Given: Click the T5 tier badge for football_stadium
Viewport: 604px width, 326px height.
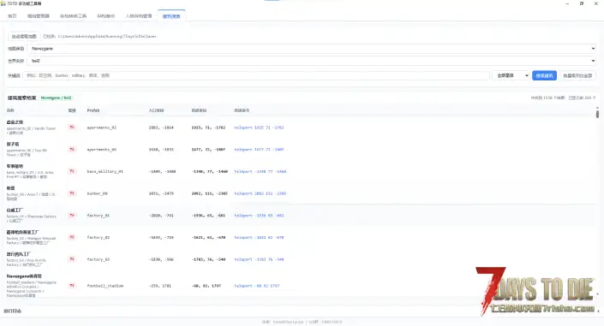Looking at the screenshot, I should coord(72,285).
